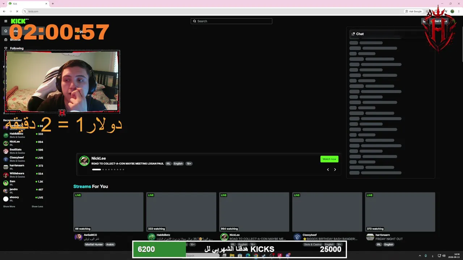This screenshot has width=463, height=260.
Task: Open shoovy in recommended channels
Action: tap(23, 199)
